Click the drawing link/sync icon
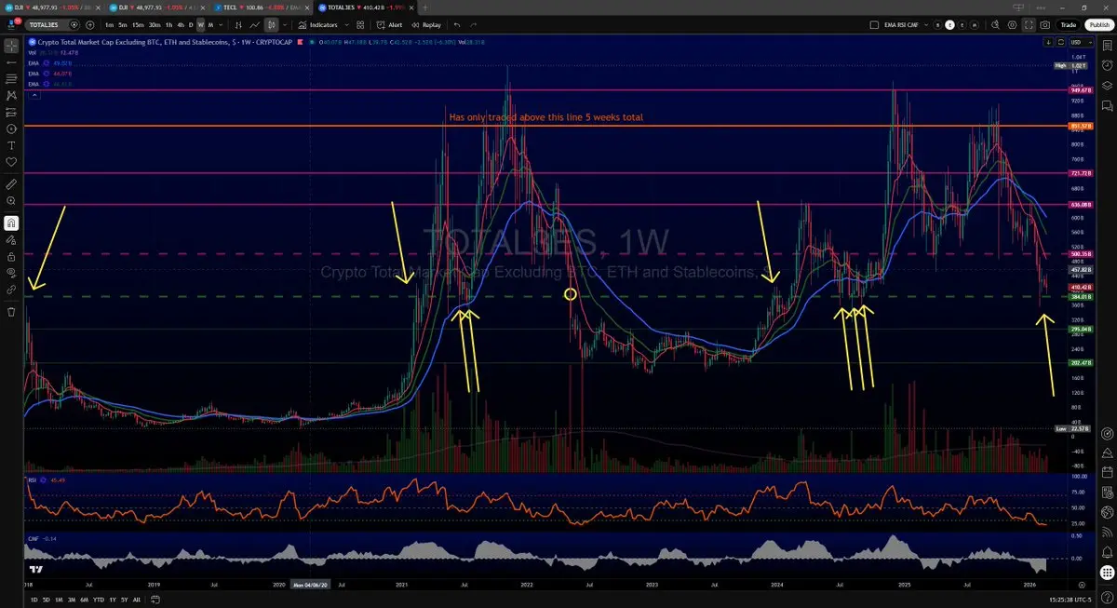The image size is (1117, 608). point(11,290)
